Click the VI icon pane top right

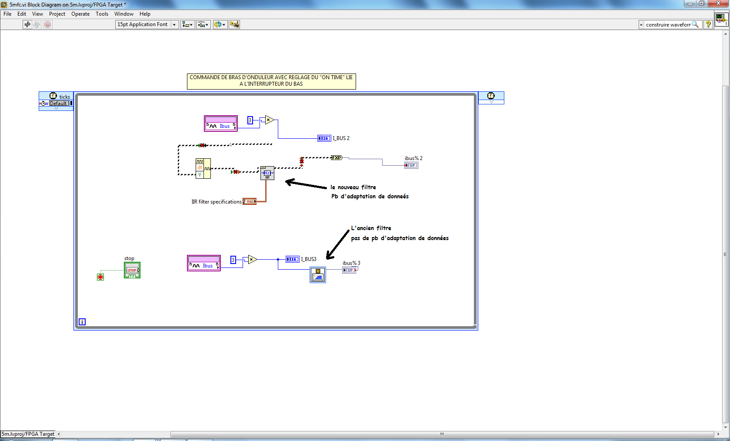[722, 19]
